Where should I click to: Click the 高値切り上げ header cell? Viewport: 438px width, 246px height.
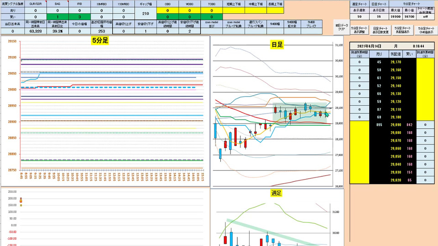coord(124,24)
